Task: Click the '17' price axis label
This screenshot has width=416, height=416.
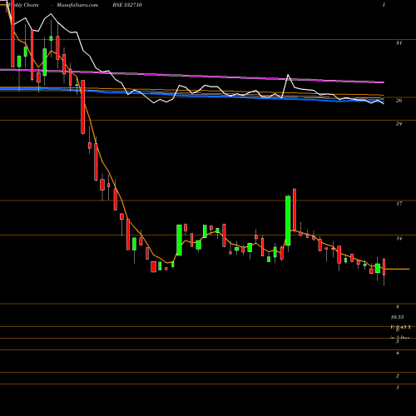Action: (x=399, y=204)
